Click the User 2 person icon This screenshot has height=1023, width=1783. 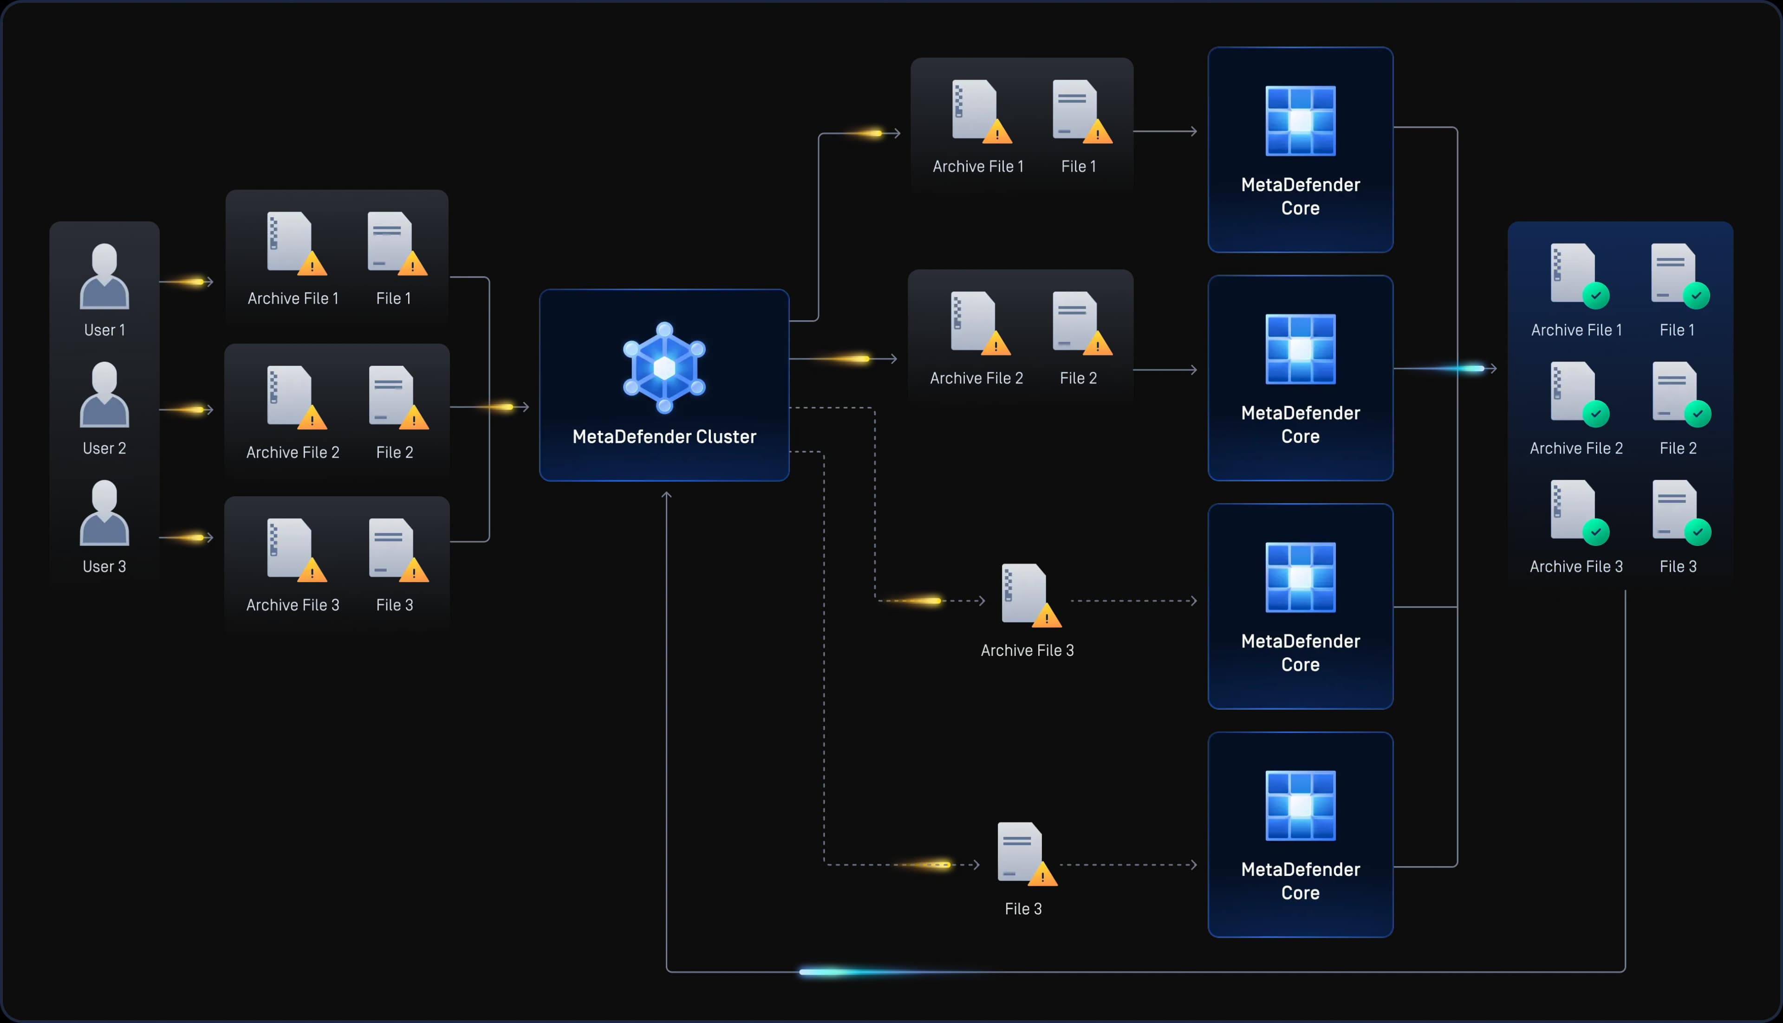[x=104, y=395]
